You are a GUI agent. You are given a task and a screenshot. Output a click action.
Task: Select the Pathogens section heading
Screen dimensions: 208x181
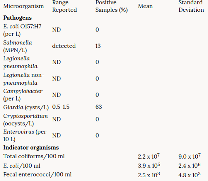tap(17, 17)
